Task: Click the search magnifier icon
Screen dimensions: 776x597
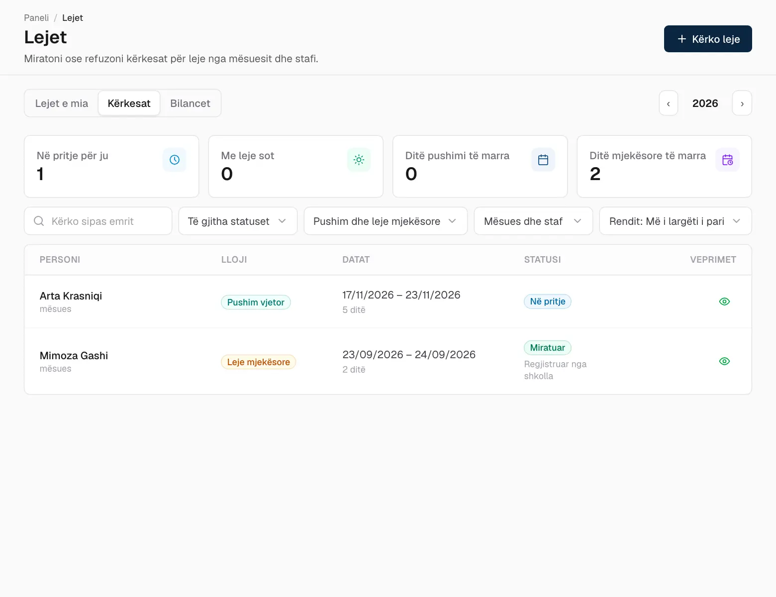Action: [39, 221]
